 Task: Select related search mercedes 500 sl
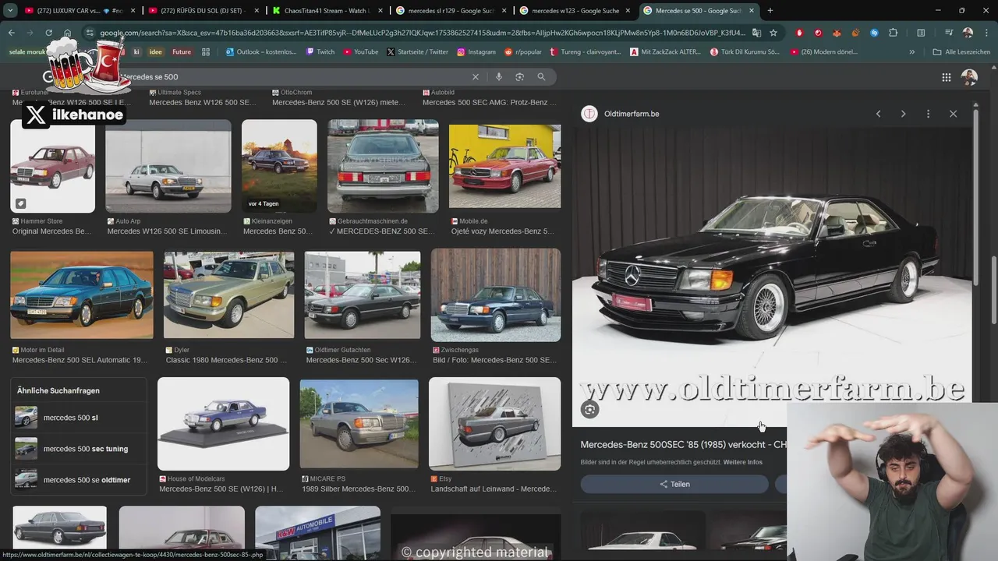pyautogui.click(x=79, y=418)
